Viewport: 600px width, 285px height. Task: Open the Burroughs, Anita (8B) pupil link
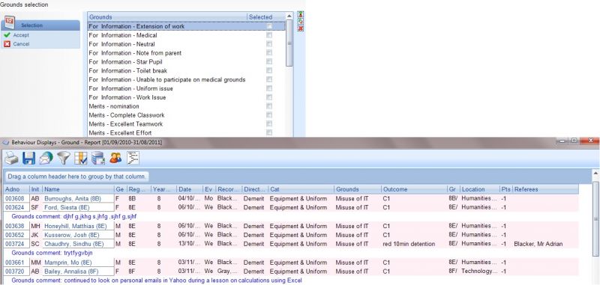click(72, 198)
